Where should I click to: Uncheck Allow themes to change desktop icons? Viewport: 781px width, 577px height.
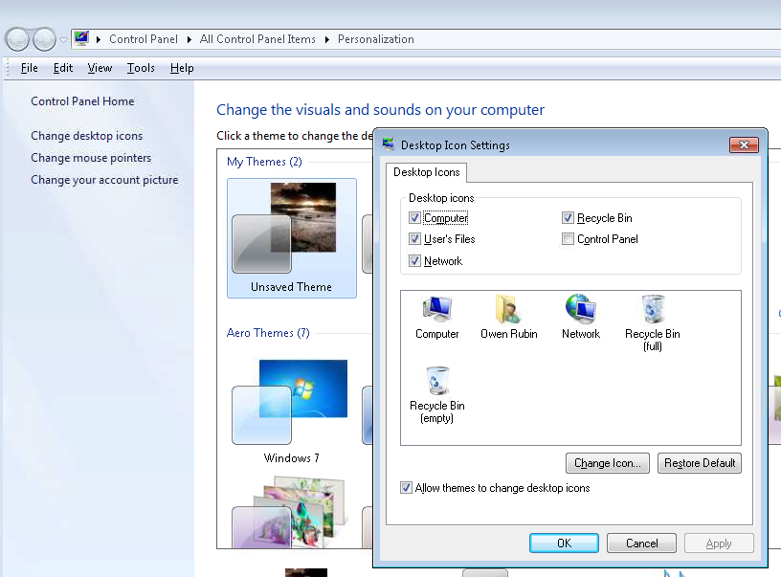coord(407,488)
